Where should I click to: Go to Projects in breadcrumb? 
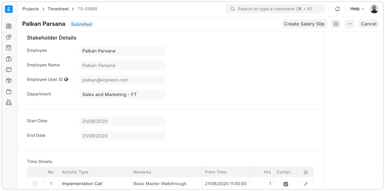tap(31, 9)
